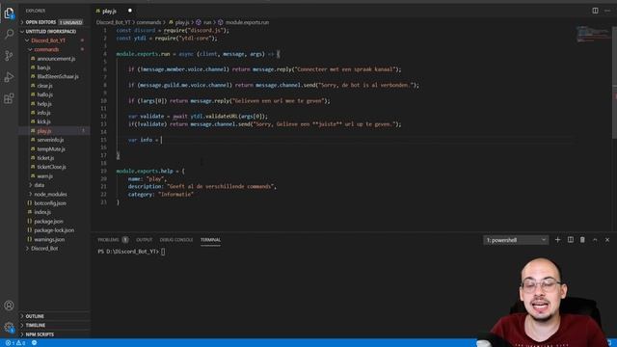
Task: Kill terminal with trash icon
Action: pyautogui.click(x=582, y=240)
